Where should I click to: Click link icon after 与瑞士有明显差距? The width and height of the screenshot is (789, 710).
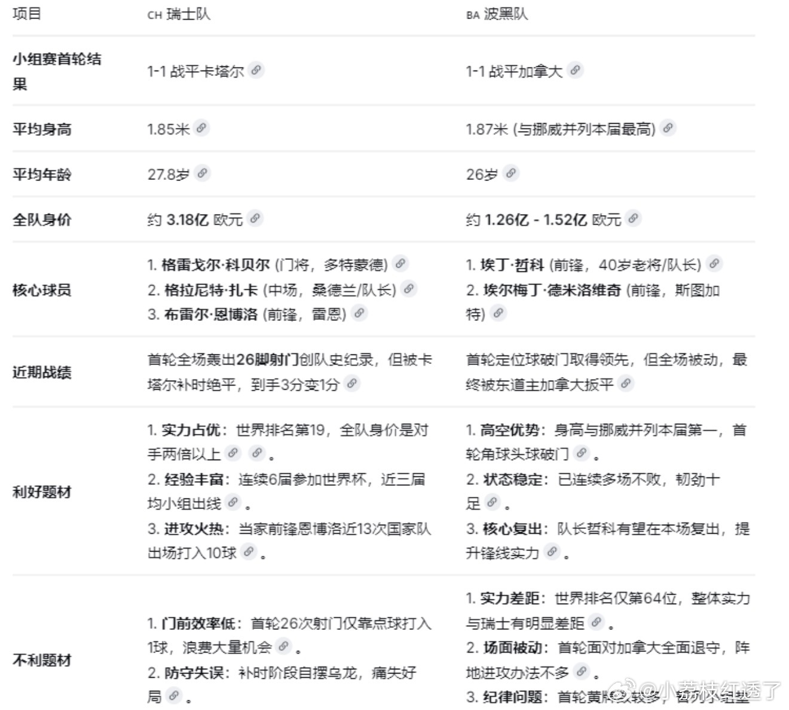point(597,623)
